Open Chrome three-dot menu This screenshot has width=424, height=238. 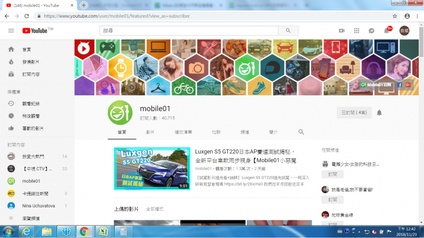[418, 16]
